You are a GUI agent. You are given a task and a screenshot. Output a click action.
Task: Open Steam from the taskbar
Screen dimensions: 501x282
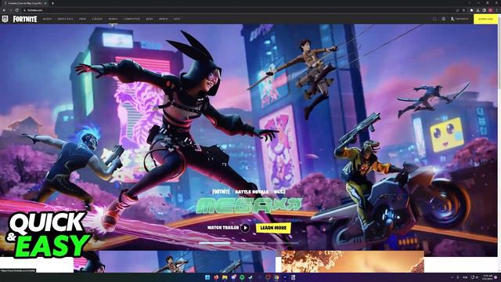[x=250, y=277]
